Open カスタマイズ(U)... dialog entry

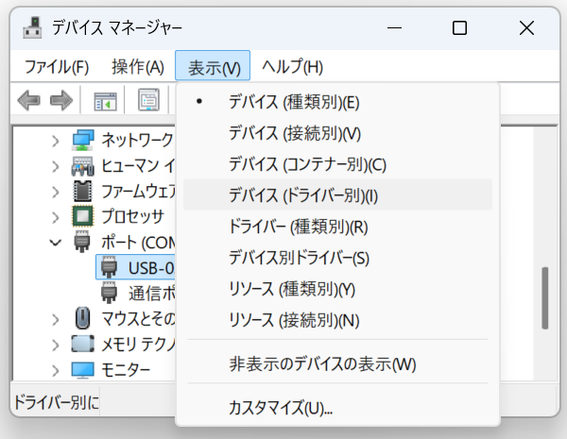(337, 407)
